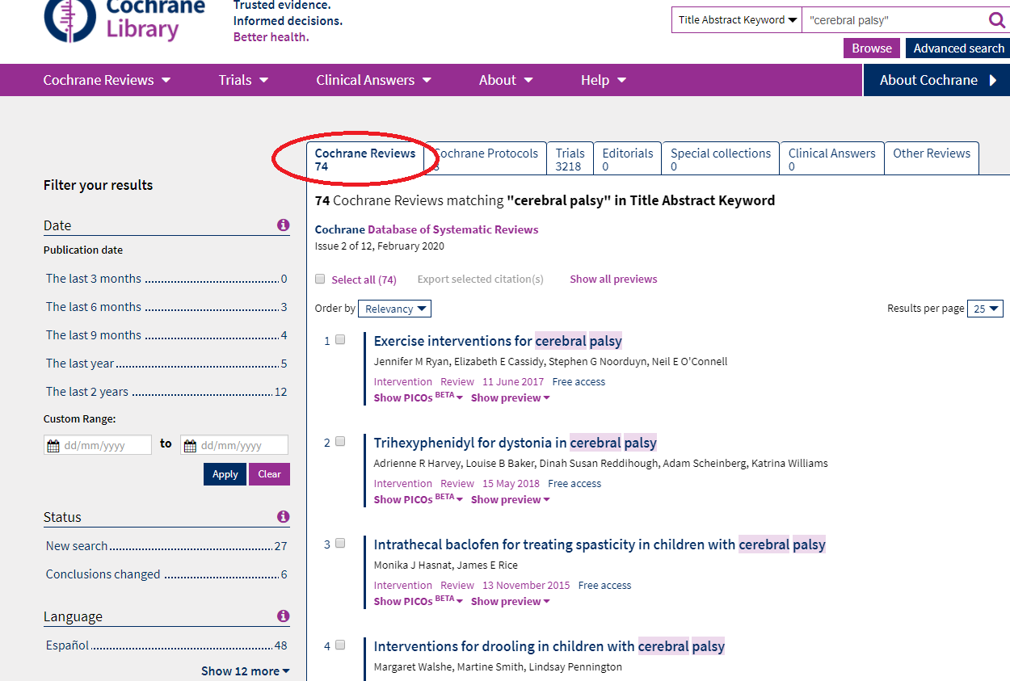Click the About Cochrane button
1010x681 pixels.
936,80
